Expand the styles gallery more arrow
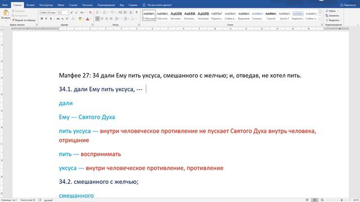 point(320,20)
